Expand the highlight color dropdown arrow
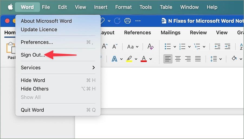Screen dimensions: 244x139 pyautogui.click(x=136, y=59)
